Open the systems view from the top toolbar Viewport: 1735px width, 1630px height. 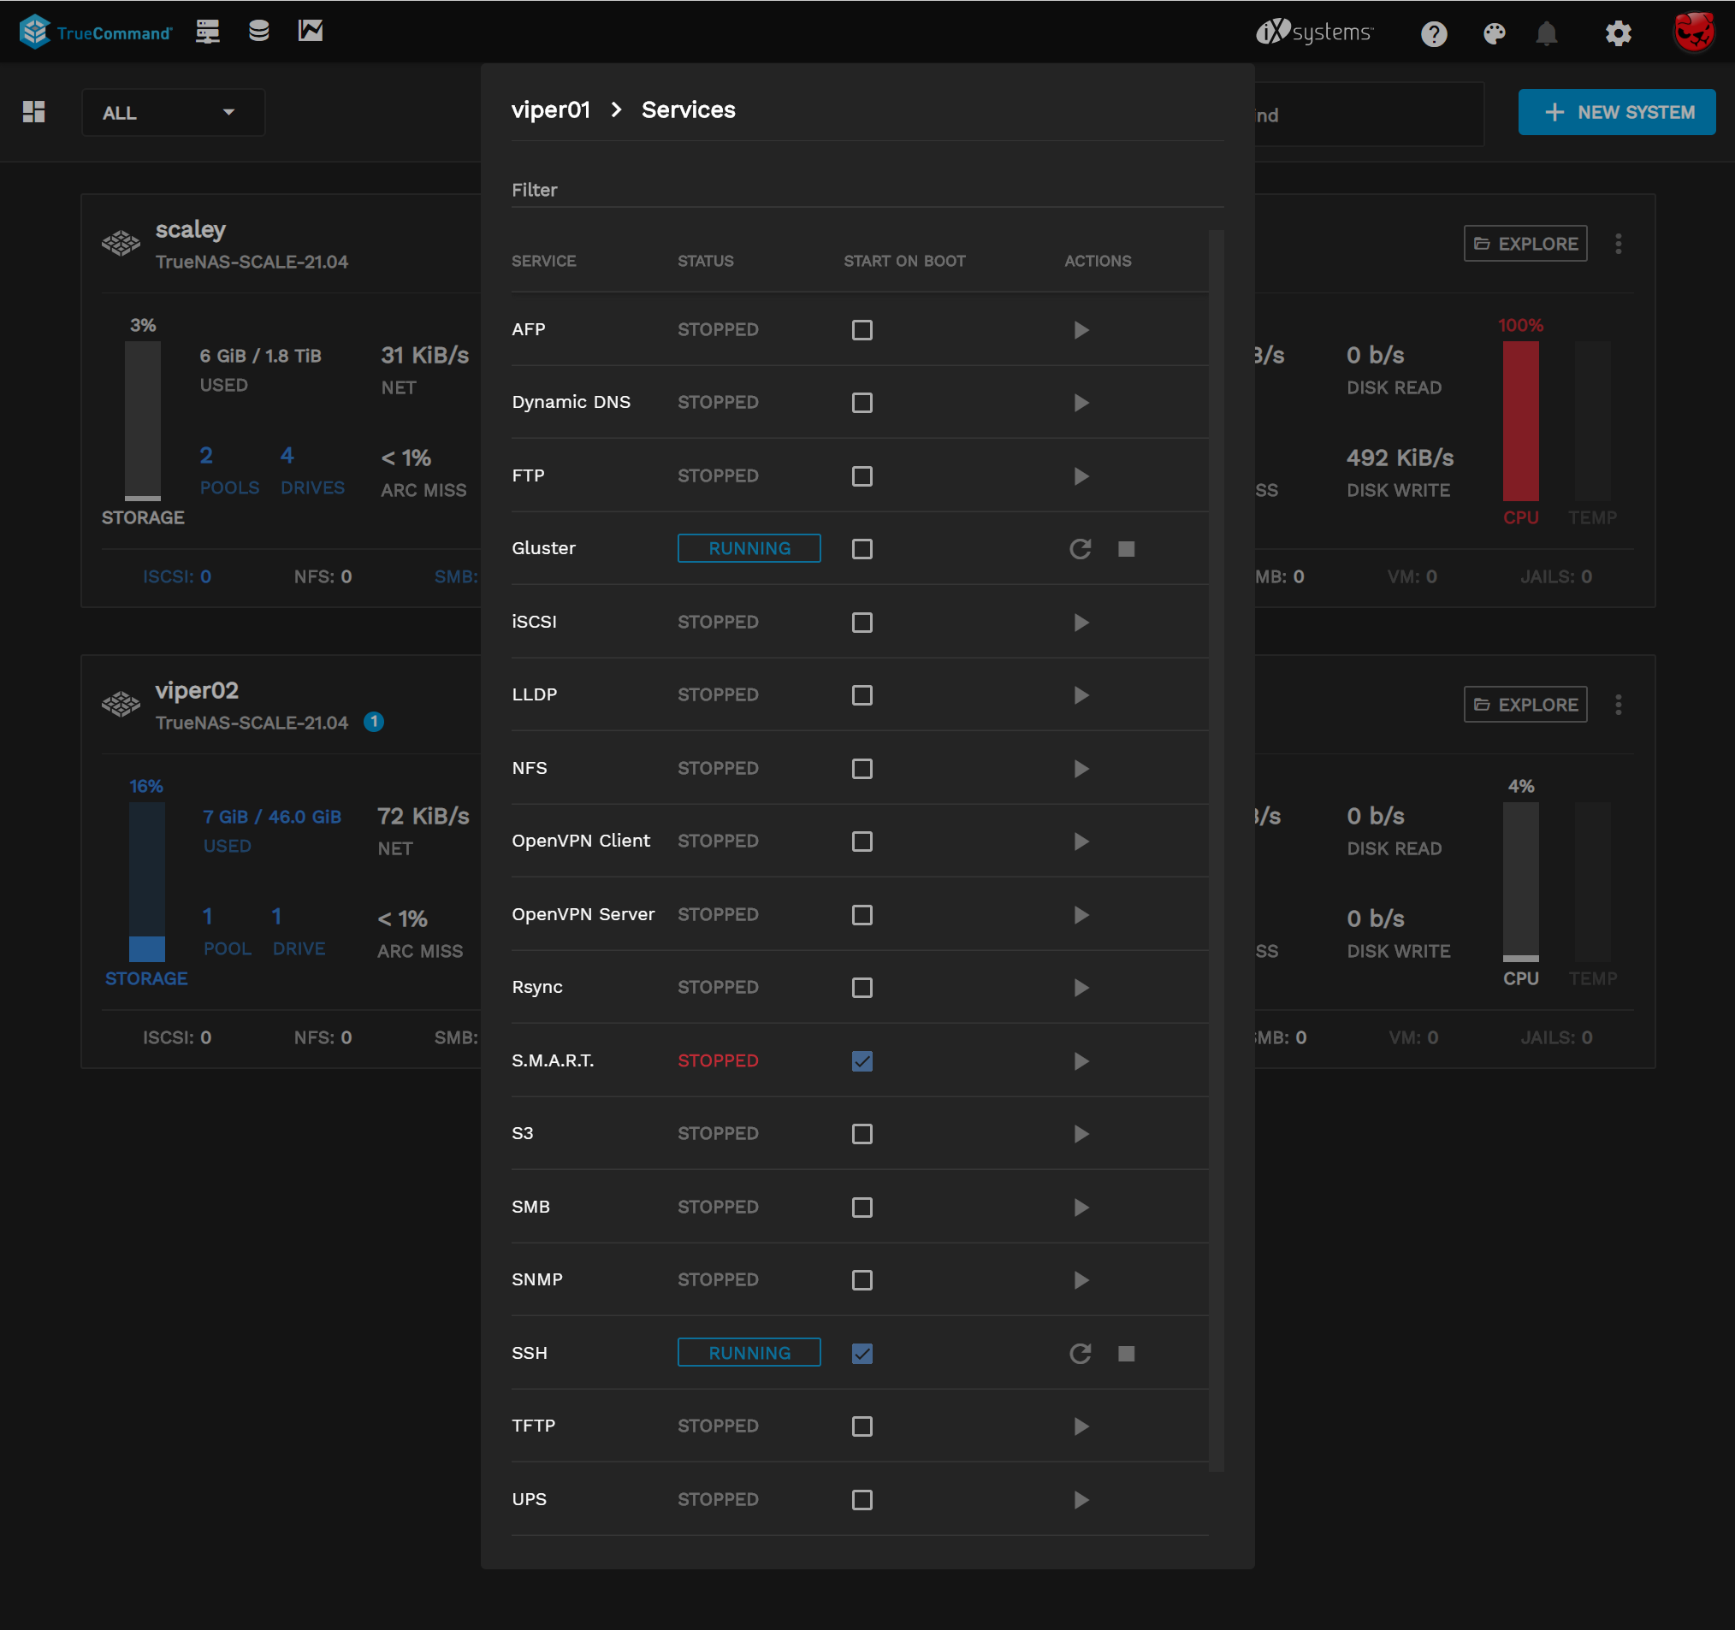click(x=208, y=32)
